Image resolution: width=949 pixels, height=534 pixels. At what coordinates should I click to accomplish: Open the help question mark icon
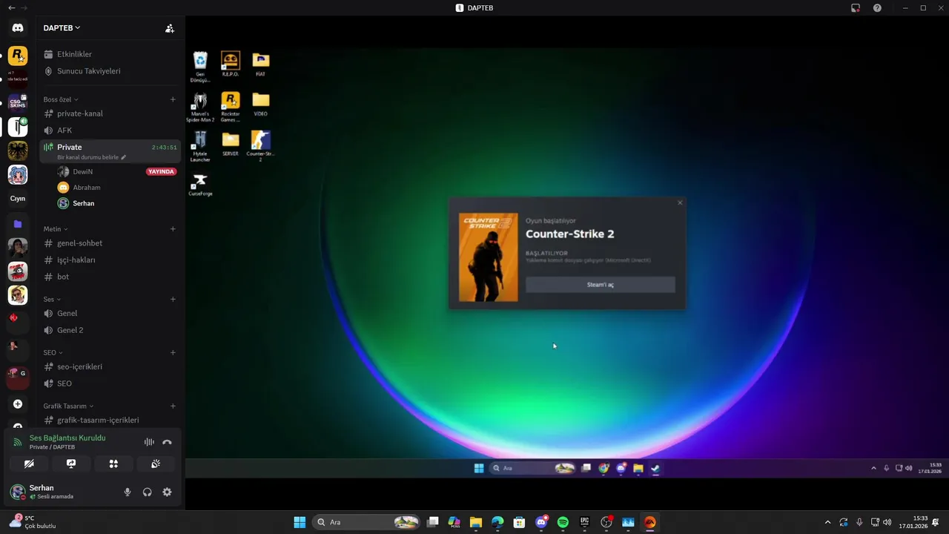[877, 8]
